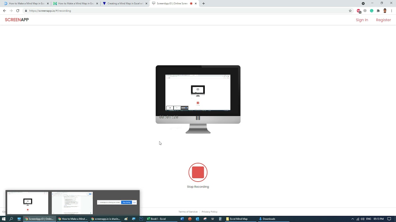
Task: Click the grey globe extension icon
Action: pyautogui.click(x=365, y=10)
